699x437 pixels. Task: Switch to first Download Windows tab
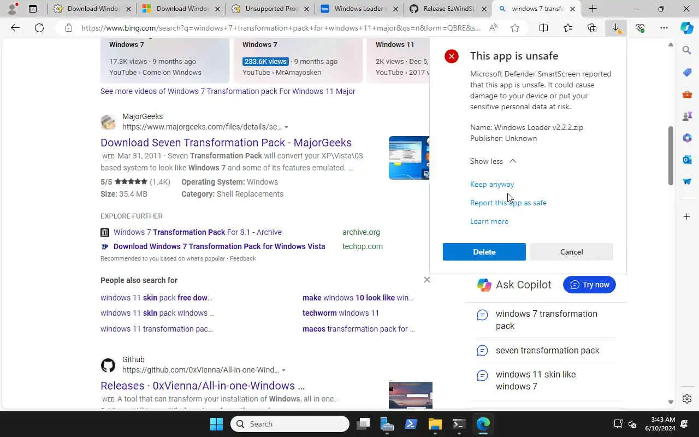[x=92, y=9]
